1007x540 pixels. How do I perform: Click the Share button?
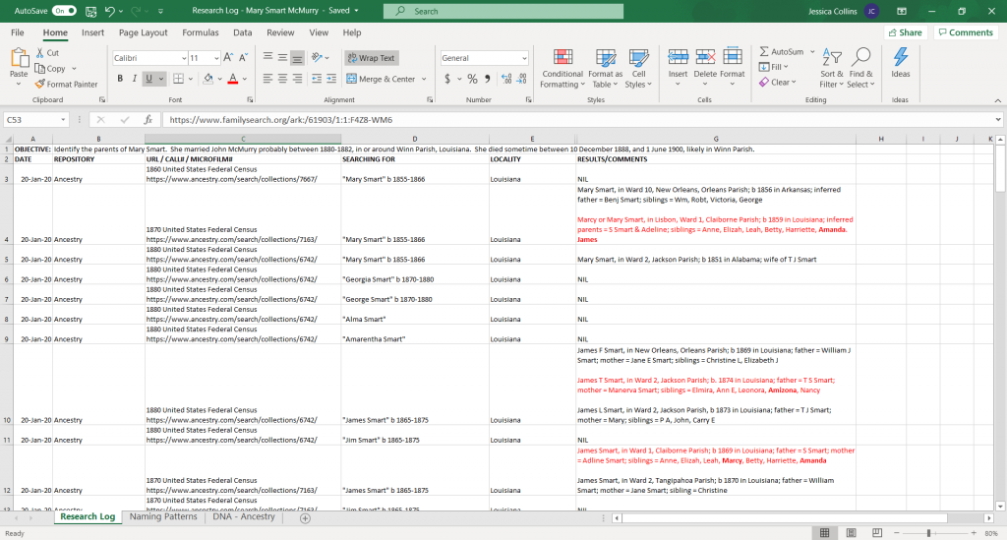click(905, 32)
